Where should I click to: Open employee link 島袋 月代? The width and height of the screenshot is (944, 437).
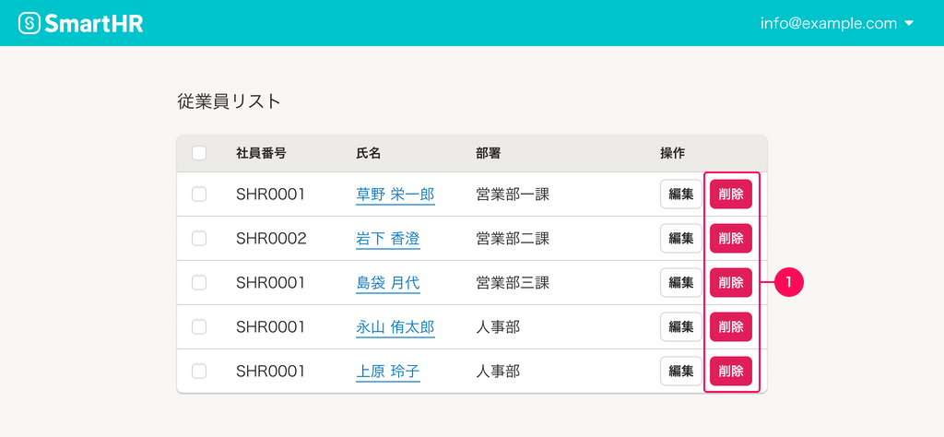[x=387, y=283]
